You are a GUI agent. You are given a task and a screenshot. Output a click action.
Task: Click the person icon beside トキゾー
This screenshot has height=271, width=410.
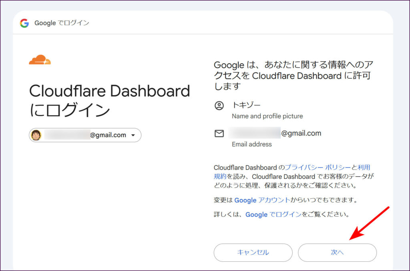pos(219,106)
